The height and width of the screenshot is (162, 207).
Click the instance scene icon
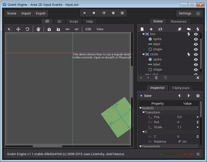tap(160, 29)
